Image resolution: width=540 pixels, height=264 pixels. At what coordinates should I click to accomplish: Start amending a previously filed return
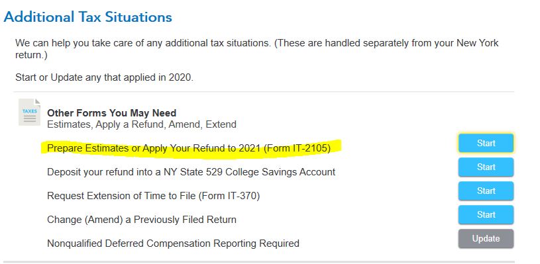(x=486, y=214)
